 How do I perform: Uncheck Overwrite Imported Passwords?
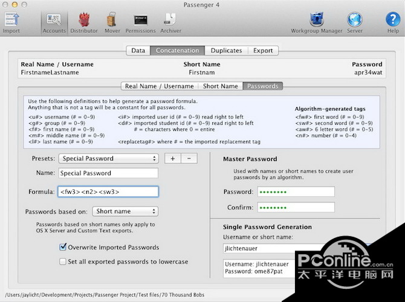click(x=62, y=247)
